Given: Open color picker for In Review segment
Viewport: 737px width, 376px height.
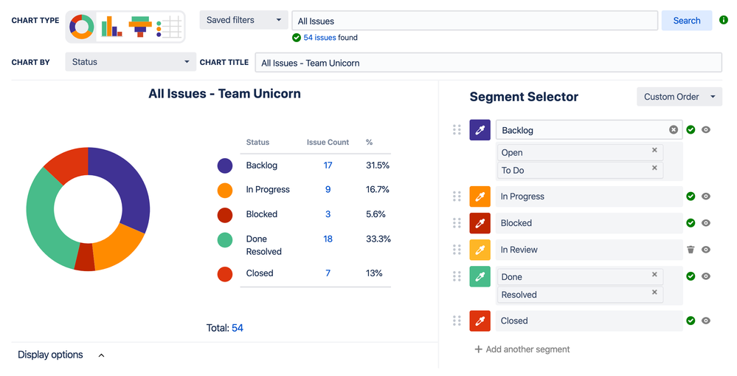Looking at the screenshot, I should click(x=480, y=250).
